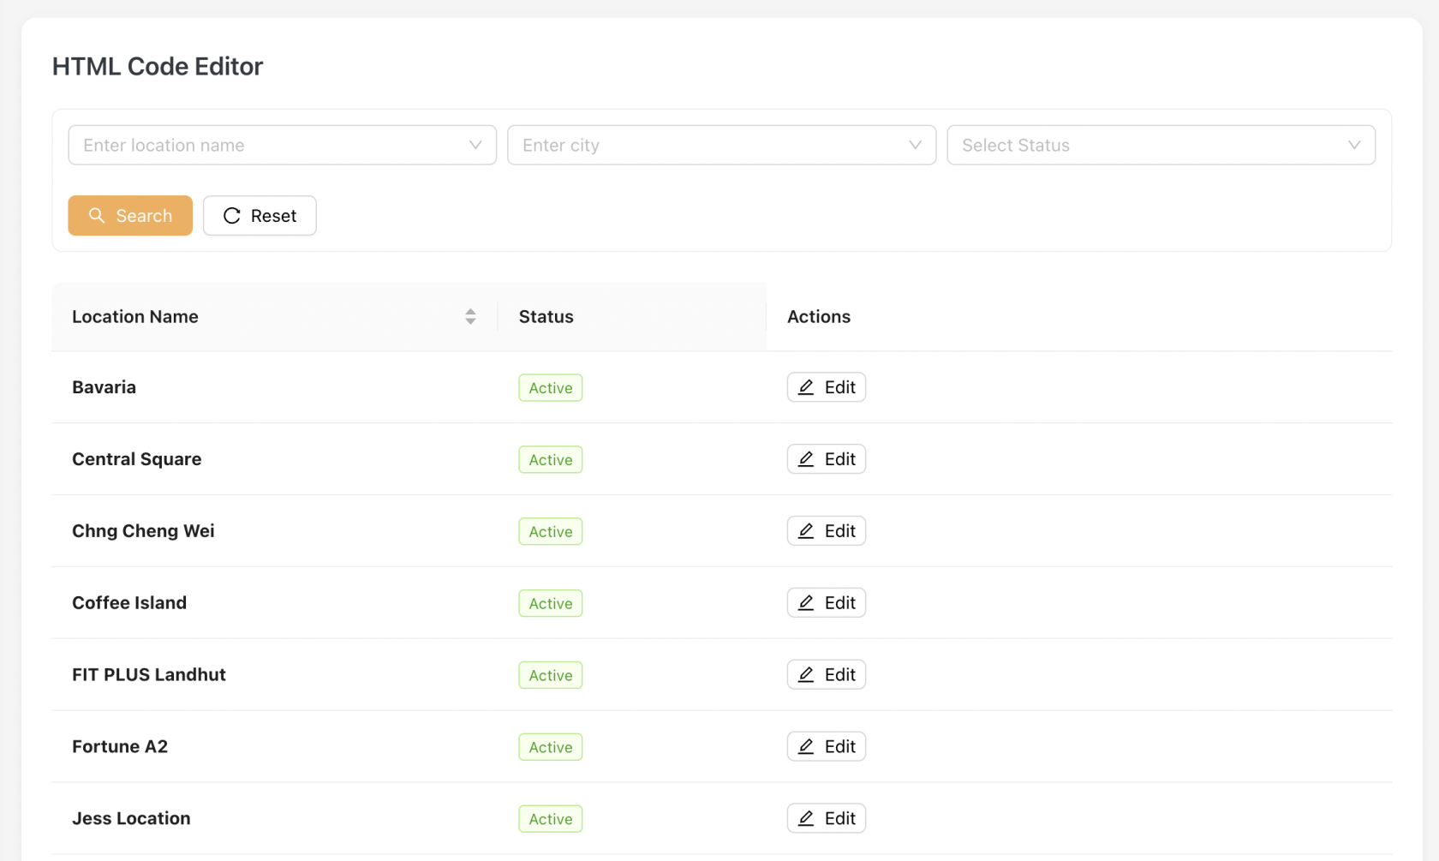Edit the Jess Location entry

(x=827, y=819)
